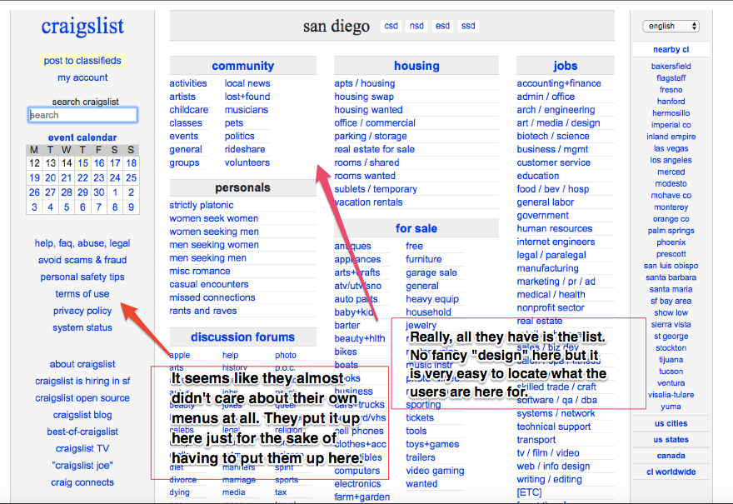
Task: Open the discussion forums heading
Action: coord(242,337)
